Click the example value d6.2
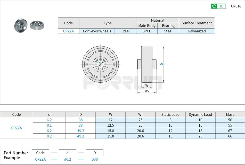The height and width of the screenshot is (165, 245). pyautogui.click(x=67, y=159)
